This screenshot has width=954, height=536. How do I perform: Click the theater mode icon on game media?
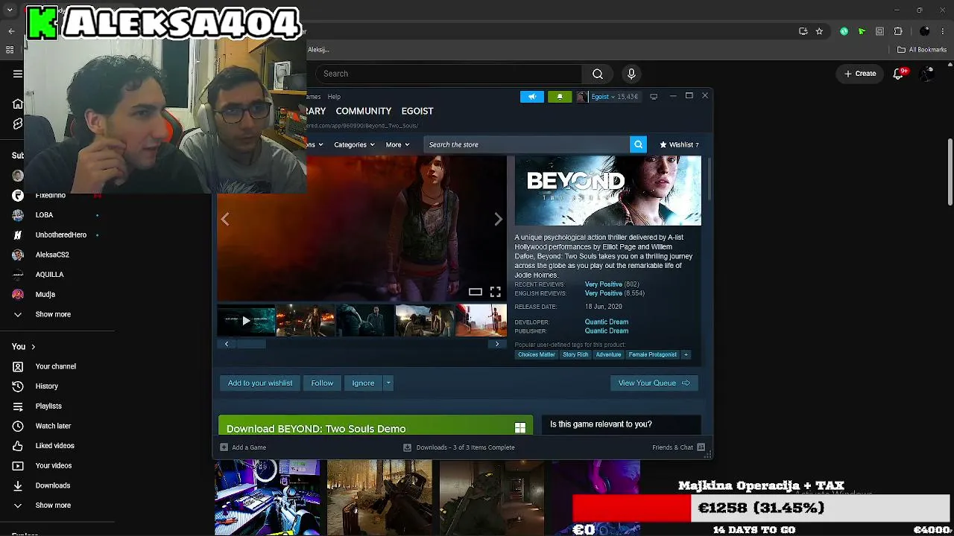tap(476, 292)
